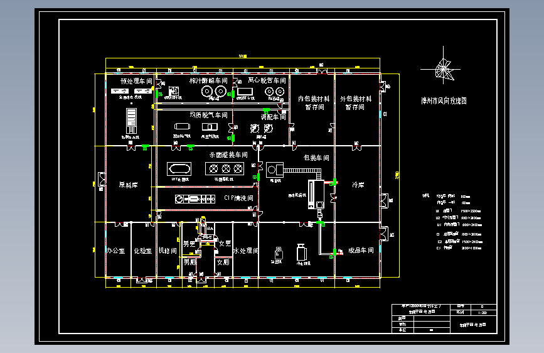Select the 外包装材料 暂存间 label
This screenshot has height=353, width=544.
point(356,103)
